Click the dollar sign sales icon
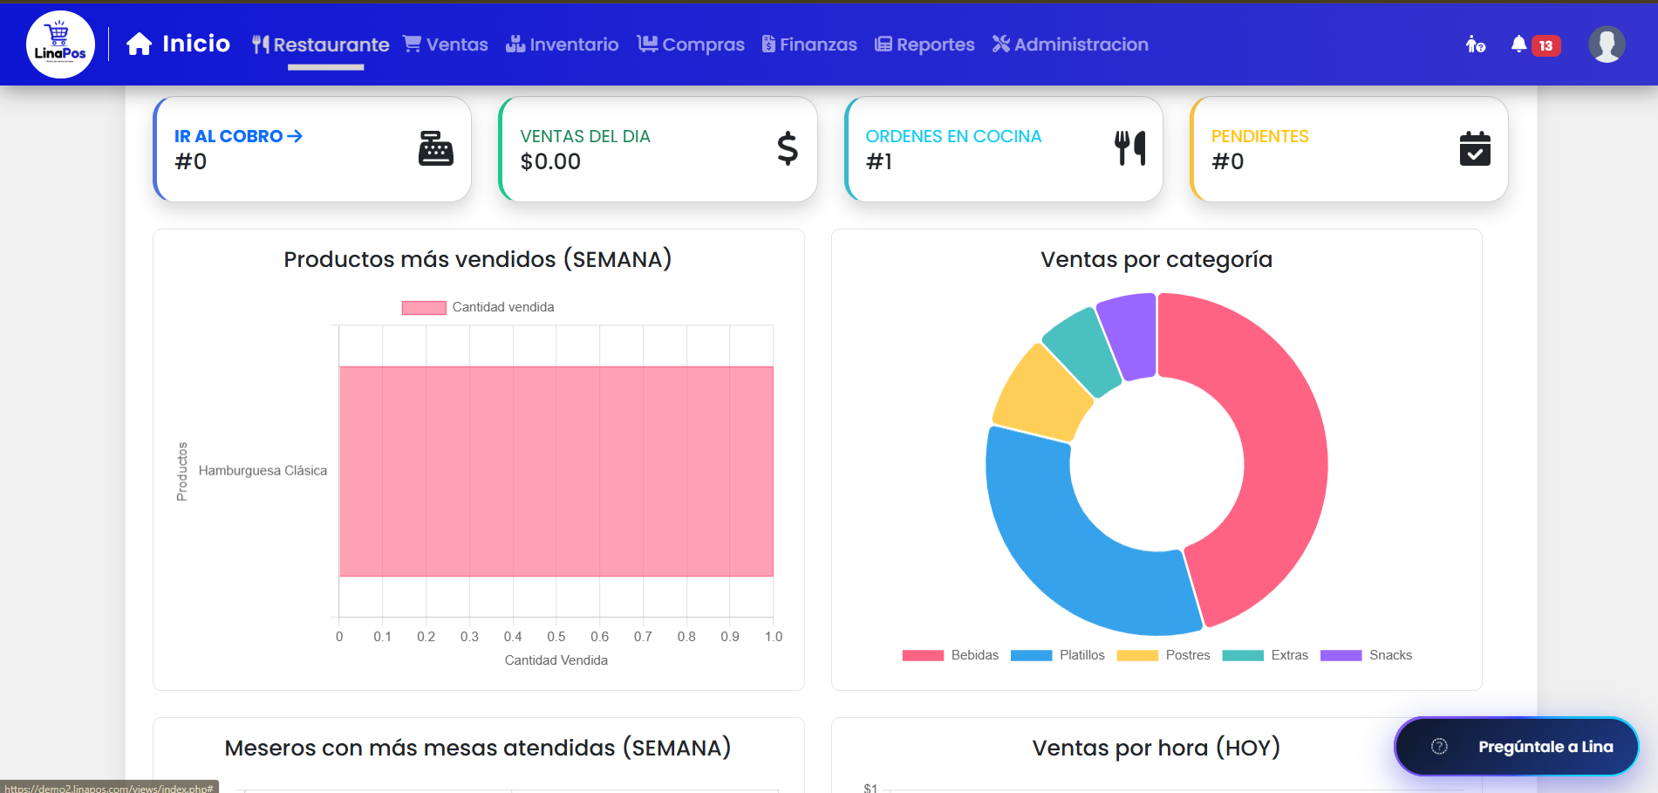The image size is (1658, 793). (788, 148)
